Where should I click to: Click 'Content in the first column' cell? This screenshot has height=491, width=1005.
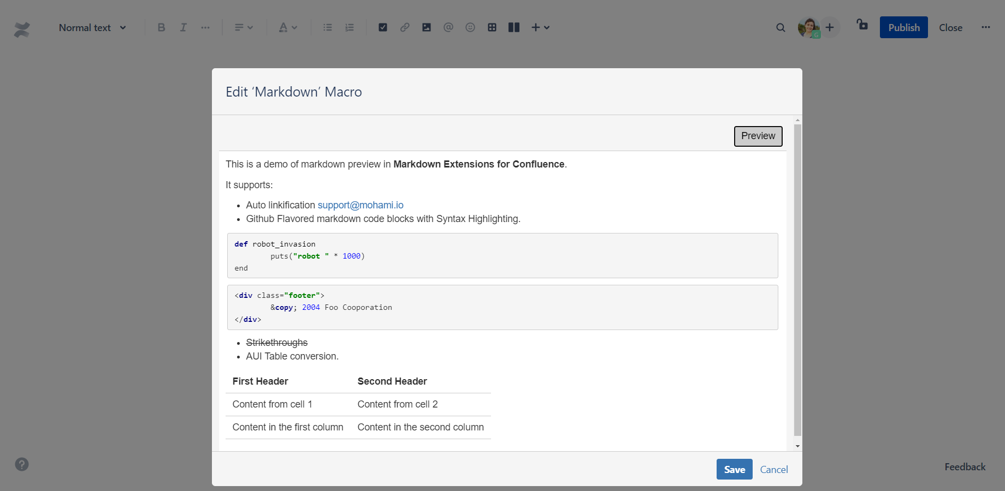288,428
